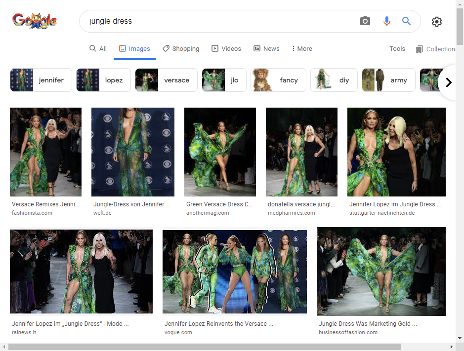The image size is (464, 351).
Task: Click the horizontal scrollbar at bottom
Action: point(204,347)
